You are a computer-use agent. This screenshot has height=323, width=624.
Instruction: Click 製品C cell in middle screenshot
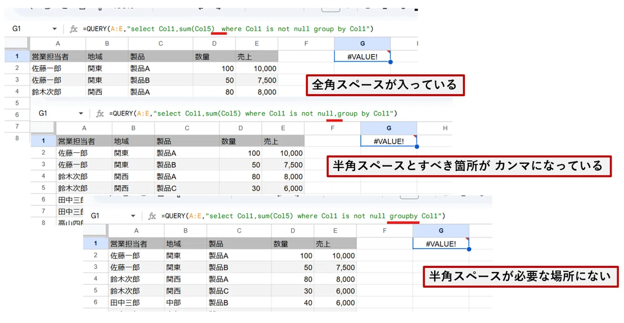(187, 188)
